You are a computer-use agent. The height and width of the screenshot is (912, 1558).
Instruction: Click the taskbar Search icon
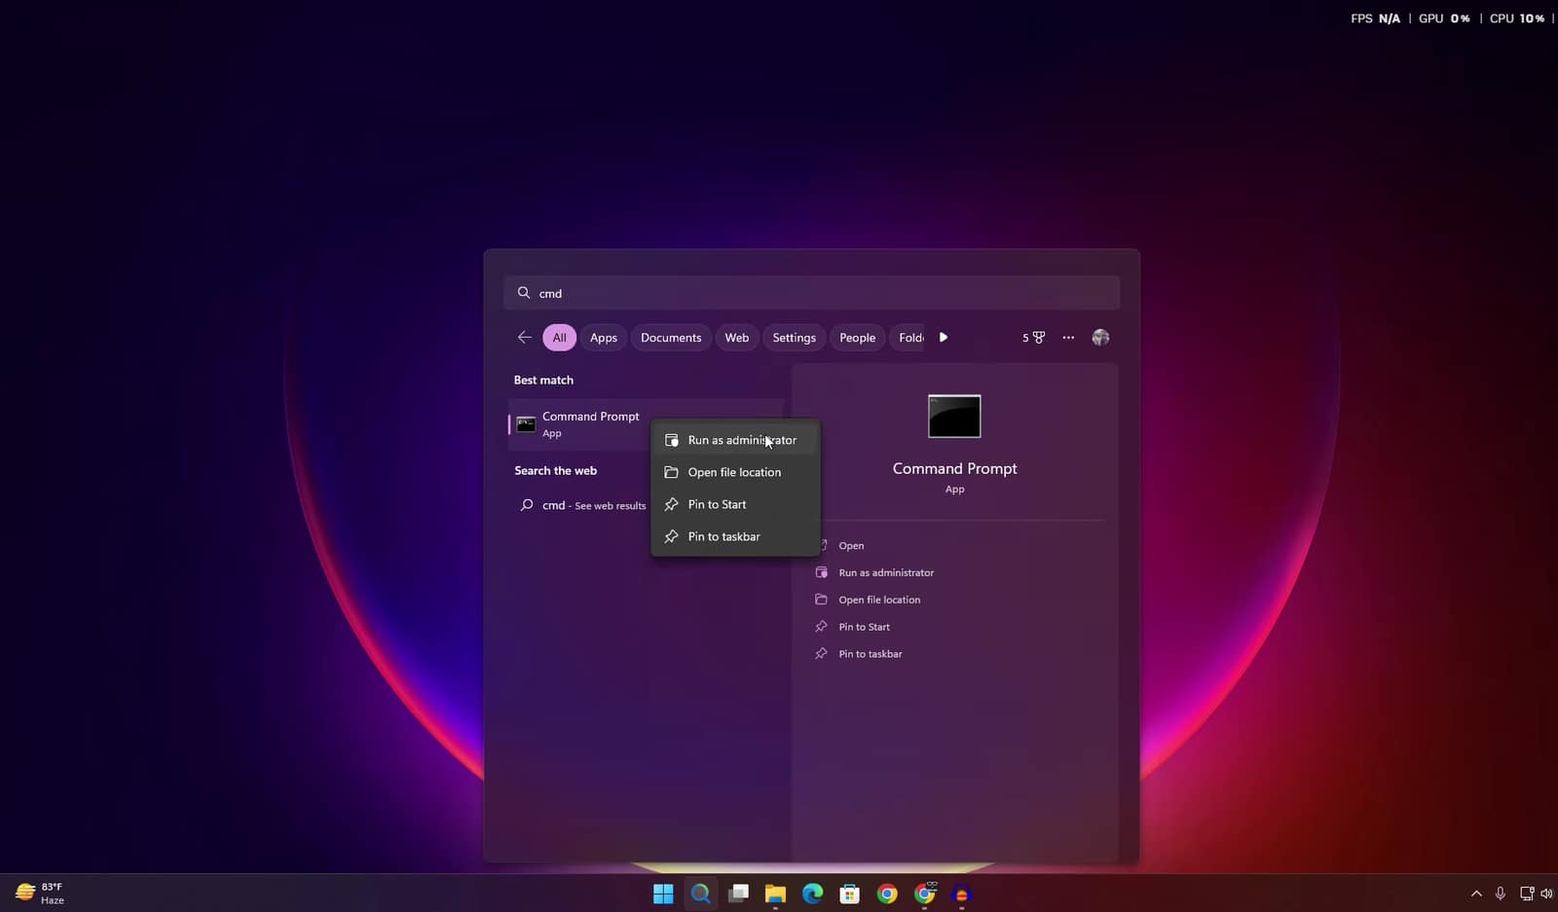click(x=700, y=894)
